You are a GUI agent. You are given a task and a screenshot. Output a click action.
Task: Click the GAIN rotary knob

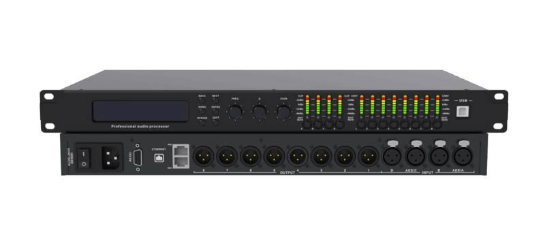[x=283, y=112]
